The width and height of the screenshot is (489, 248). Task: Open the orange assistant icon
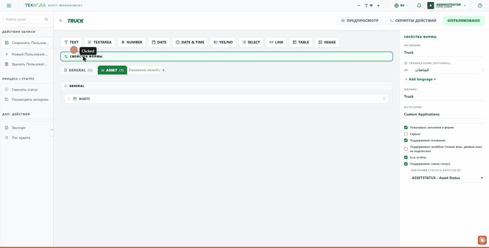click(482, 240)
